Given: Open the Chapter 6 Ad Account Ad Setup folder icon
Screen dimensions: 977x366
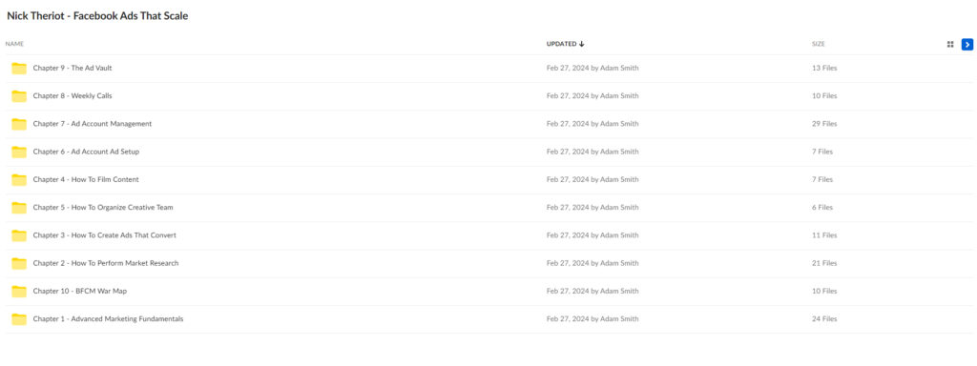Looking at the screenshot, I should pyautogui.click(x=19, y=152).
